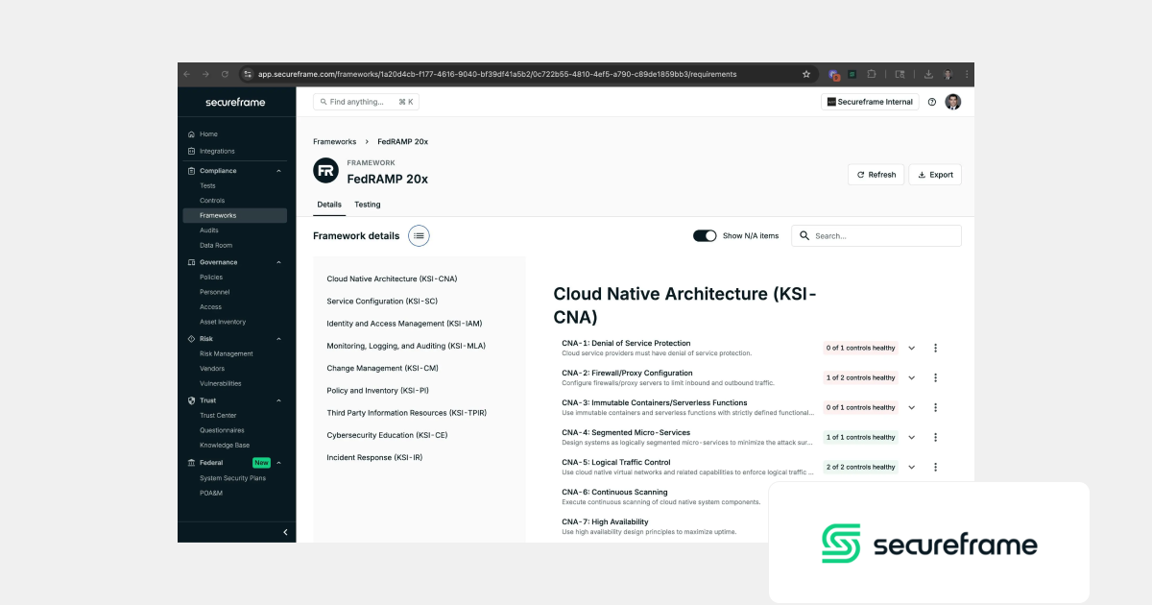Click the Compliance clipboard icon
Screen dimensions: 1152x605
click(192, 171)
